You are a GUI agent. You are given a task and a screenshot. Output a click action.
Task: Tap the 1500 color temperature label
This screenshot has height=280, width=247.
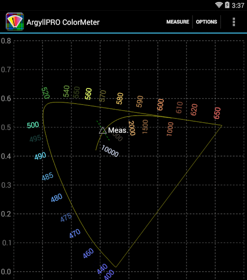pyautogui.click(x=145, y=127)
